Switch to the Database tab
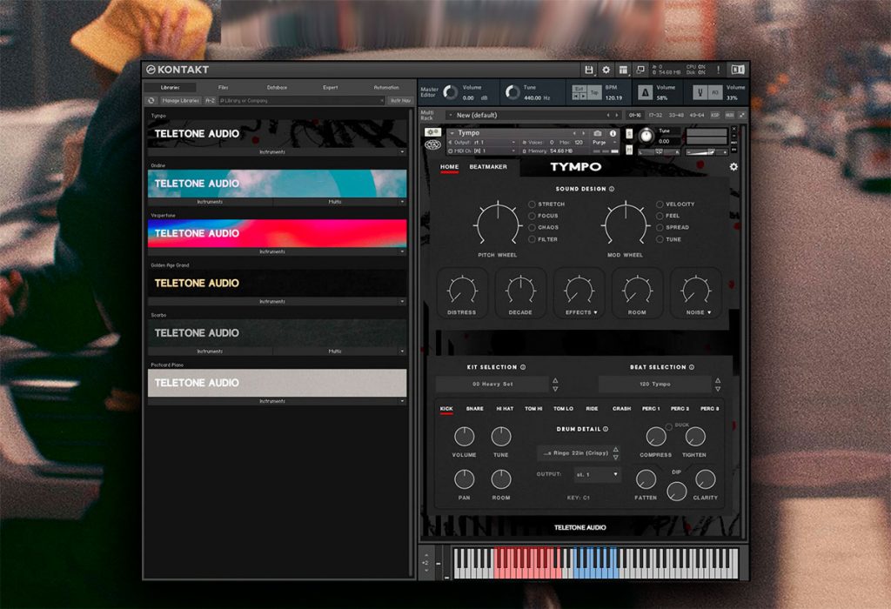 277,88
